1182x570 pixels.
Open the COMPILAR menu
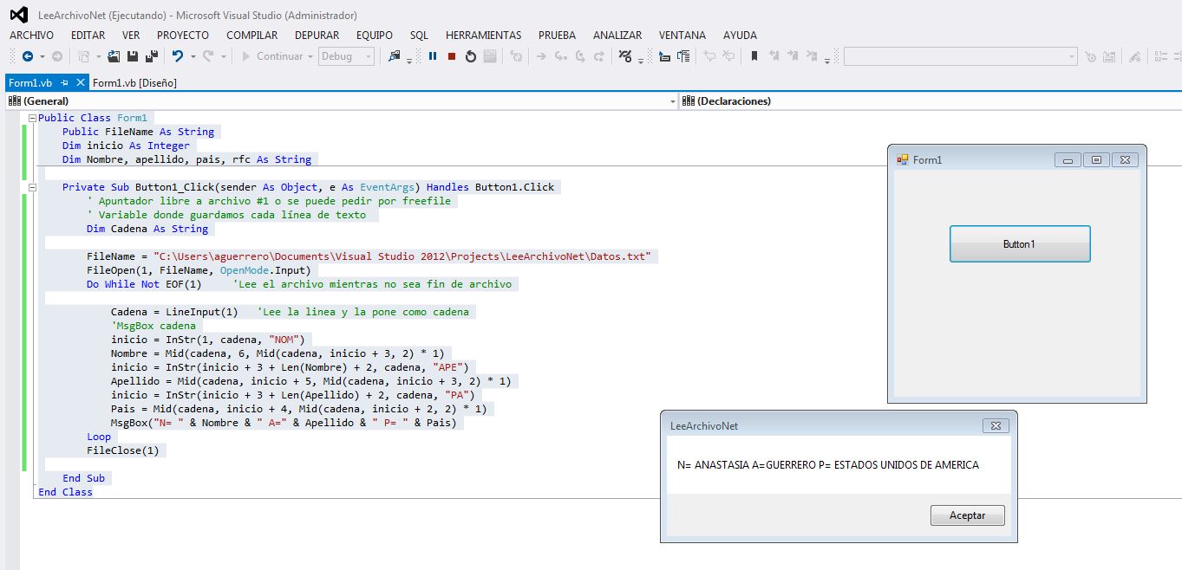pos(251,36)
